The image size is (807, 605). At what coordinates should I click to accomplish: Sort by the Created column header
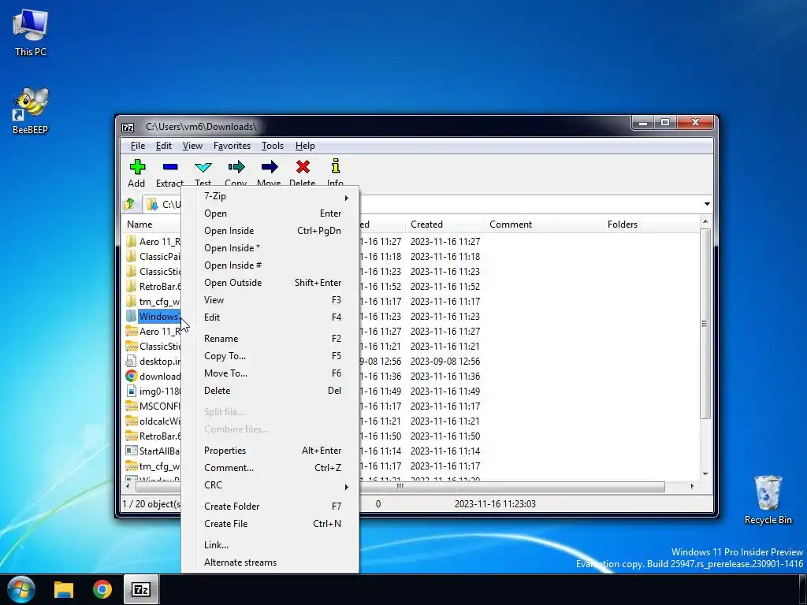point(444,225)
